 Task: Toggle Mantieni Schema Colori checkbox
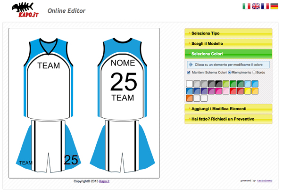(189, 73)
